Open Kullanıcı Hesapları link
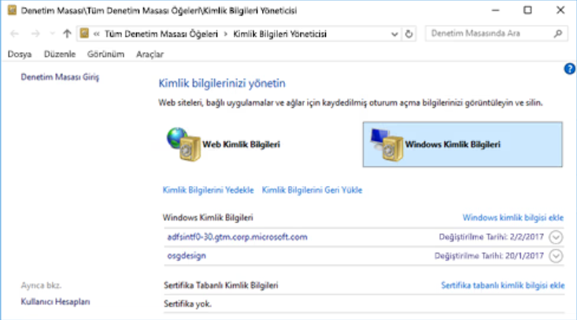The height and width of the screenshot is (320, 577). coord(56,302)
